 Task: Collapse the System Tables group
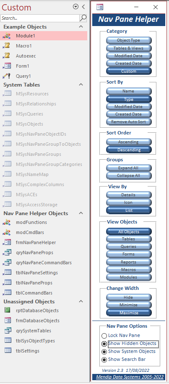click(81, 84)
